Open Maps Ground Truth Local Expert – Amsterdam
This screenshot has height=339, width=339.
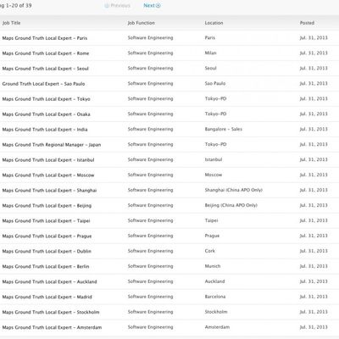[x=52, y=328]
